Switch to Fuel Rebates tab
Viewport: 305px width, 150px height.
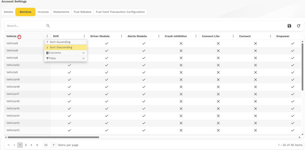[x=82, y=12]
